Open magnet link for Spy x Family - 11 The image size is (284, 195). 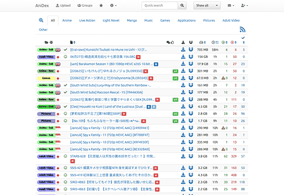(191, 135)
